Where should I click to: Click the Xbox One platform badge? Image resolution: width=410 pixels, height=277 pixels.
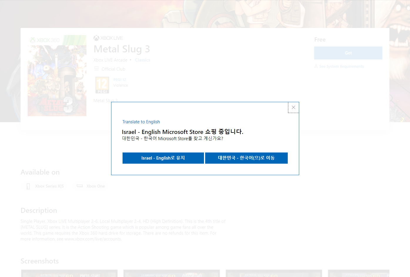91,186
